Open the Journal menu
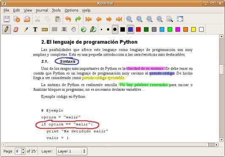The height and width of the screenshot is (157, 225). click(42, 10)
